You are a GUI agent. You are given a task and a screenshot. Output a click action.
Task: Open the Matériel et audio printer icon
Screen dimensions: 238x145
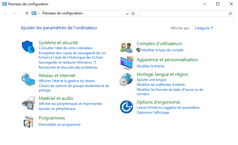click(28, 103)
